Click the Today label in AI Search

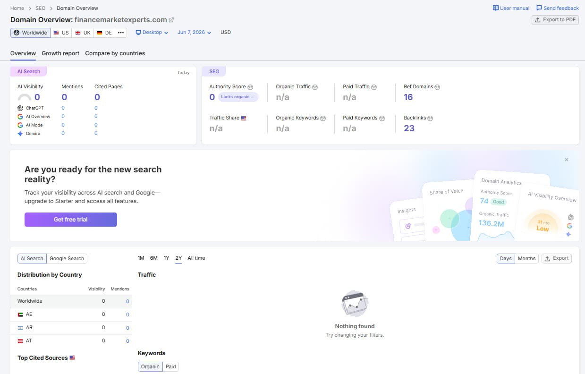[x=183, y=73]
